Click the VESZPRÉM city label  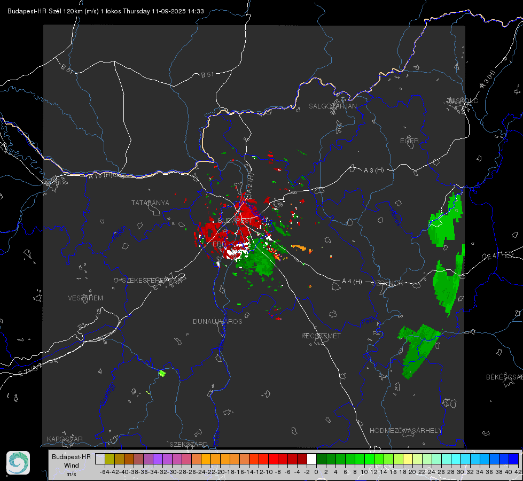(x=85, y=298)
